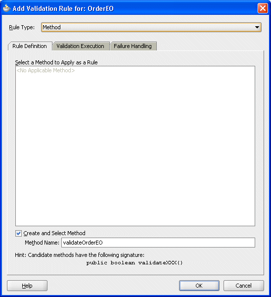Click the Rule Type label
Image resolution: width=271 pixels, height=297 pixels.
(x=22, y=27)
